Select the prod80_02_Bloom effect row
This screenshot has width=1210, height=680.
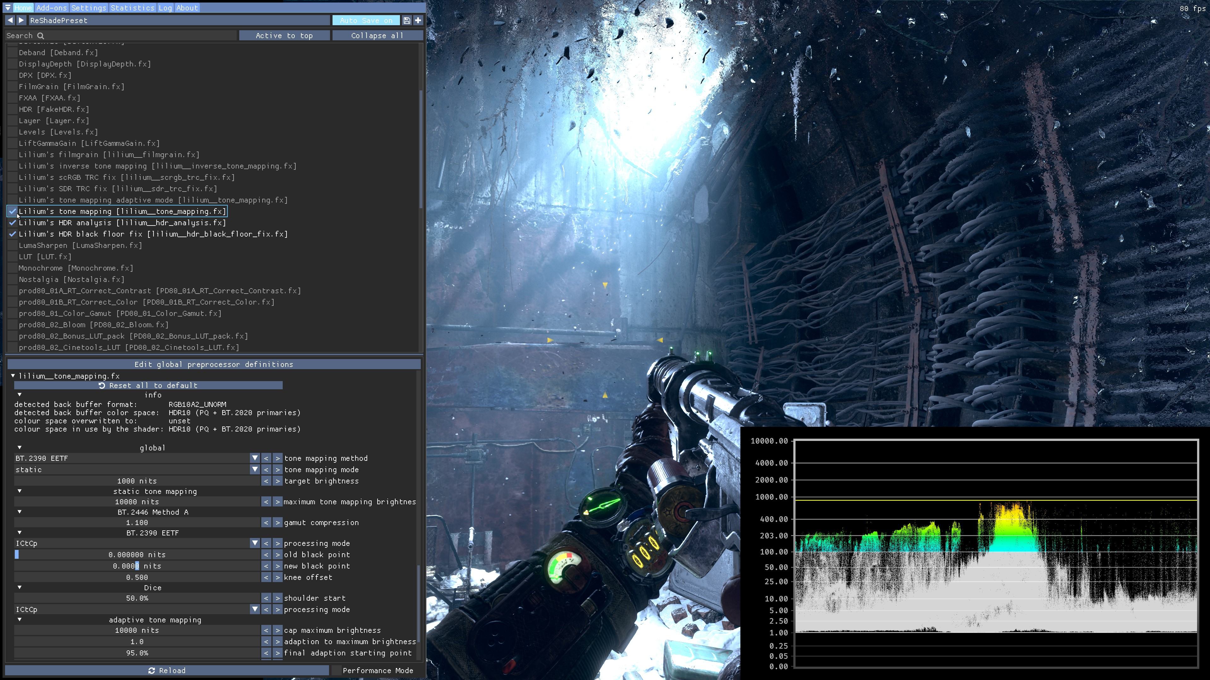tap(94, 325)
